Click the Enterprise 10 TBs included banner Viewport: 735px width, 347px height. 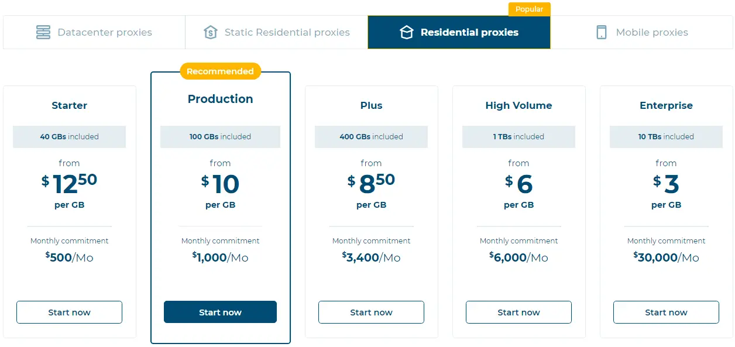pyautogui.click(x=666, y=137)
